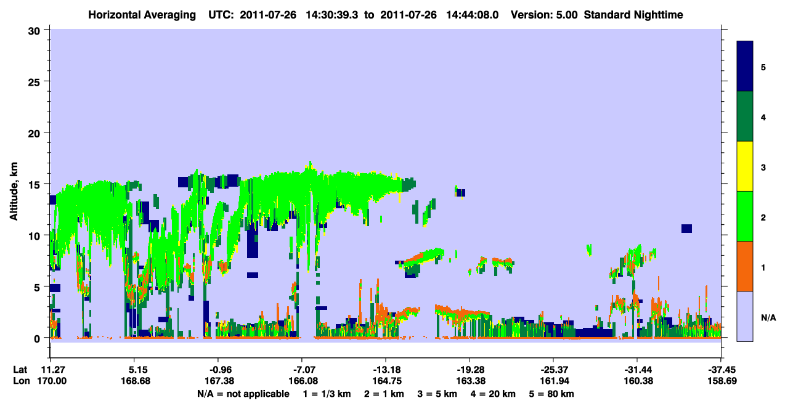The width and height of the screenshot is (801, 411).
Task: Click the bright green colorbar segment labeled 2
Action: 746,216
